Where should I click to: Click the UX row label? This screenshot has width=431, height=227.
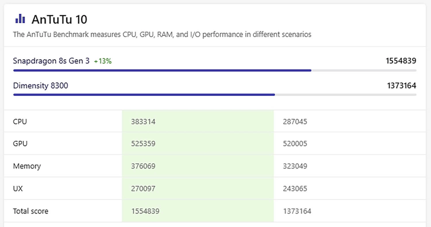point(18,189)
